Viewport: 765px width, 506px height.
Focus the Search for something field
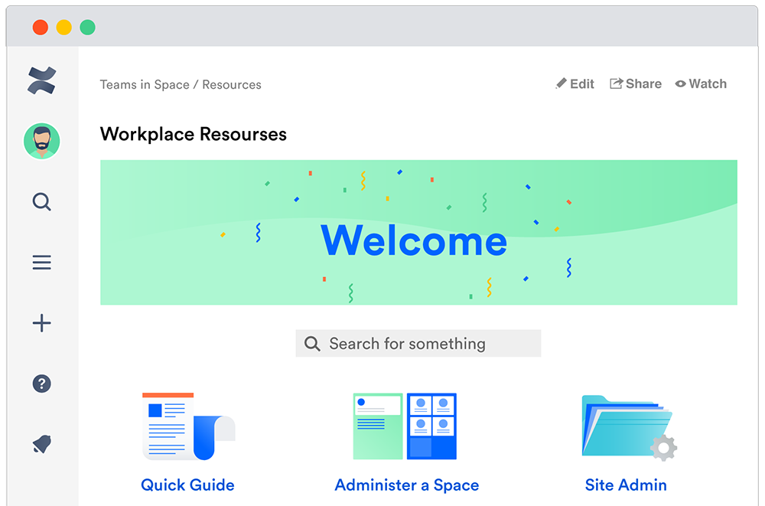418,344
